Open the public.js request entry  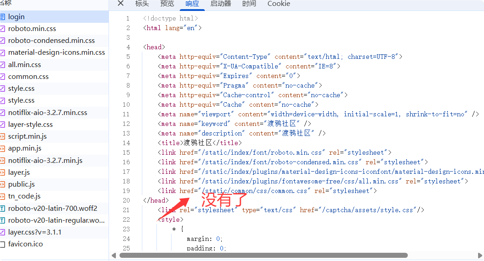click(21, 184)
